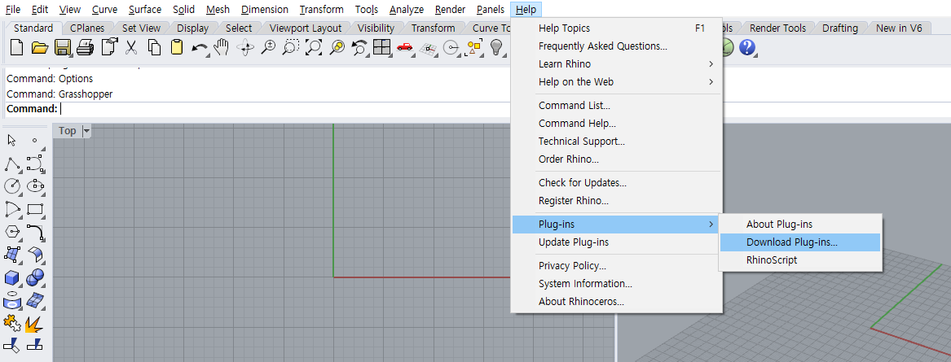The height and width of the screenshot is (362, 951).
Task: Click the Select objects shapes icon
Action: click(x=473, y=47)
